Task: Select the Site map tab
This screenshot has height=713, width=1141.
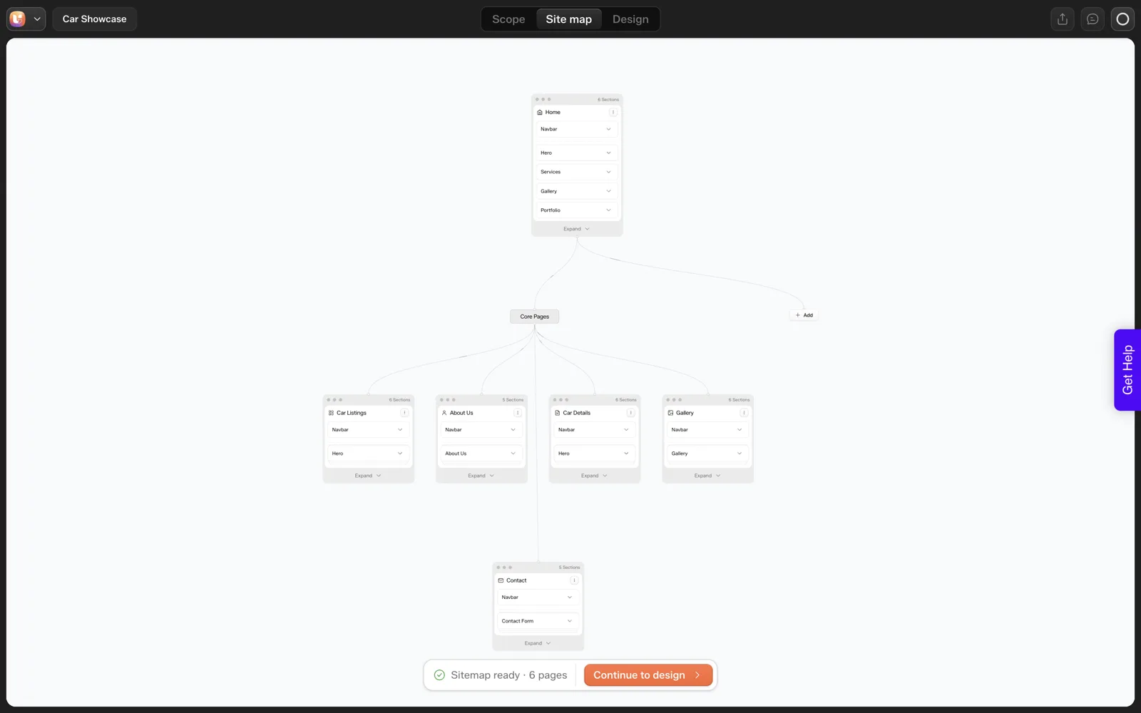Action: coord(569,19)
